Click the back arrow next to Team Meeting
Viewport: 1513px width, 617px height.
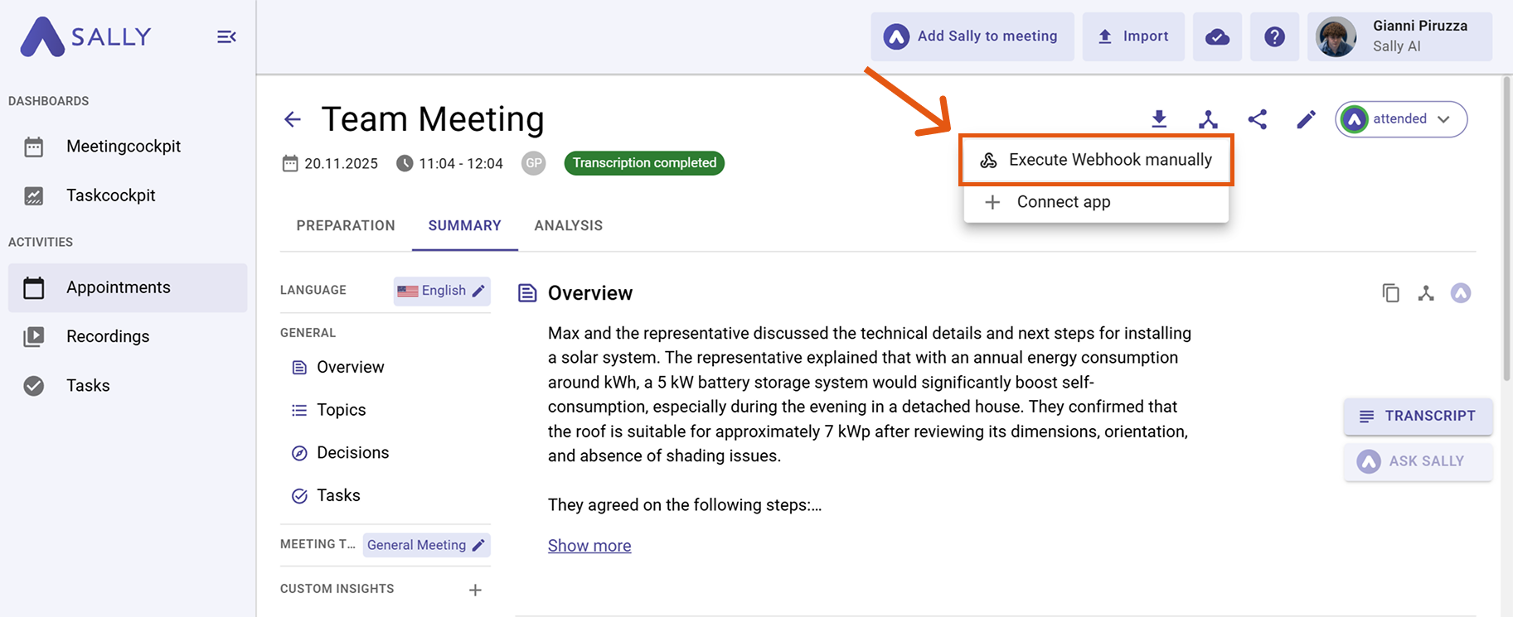point(293,119)
